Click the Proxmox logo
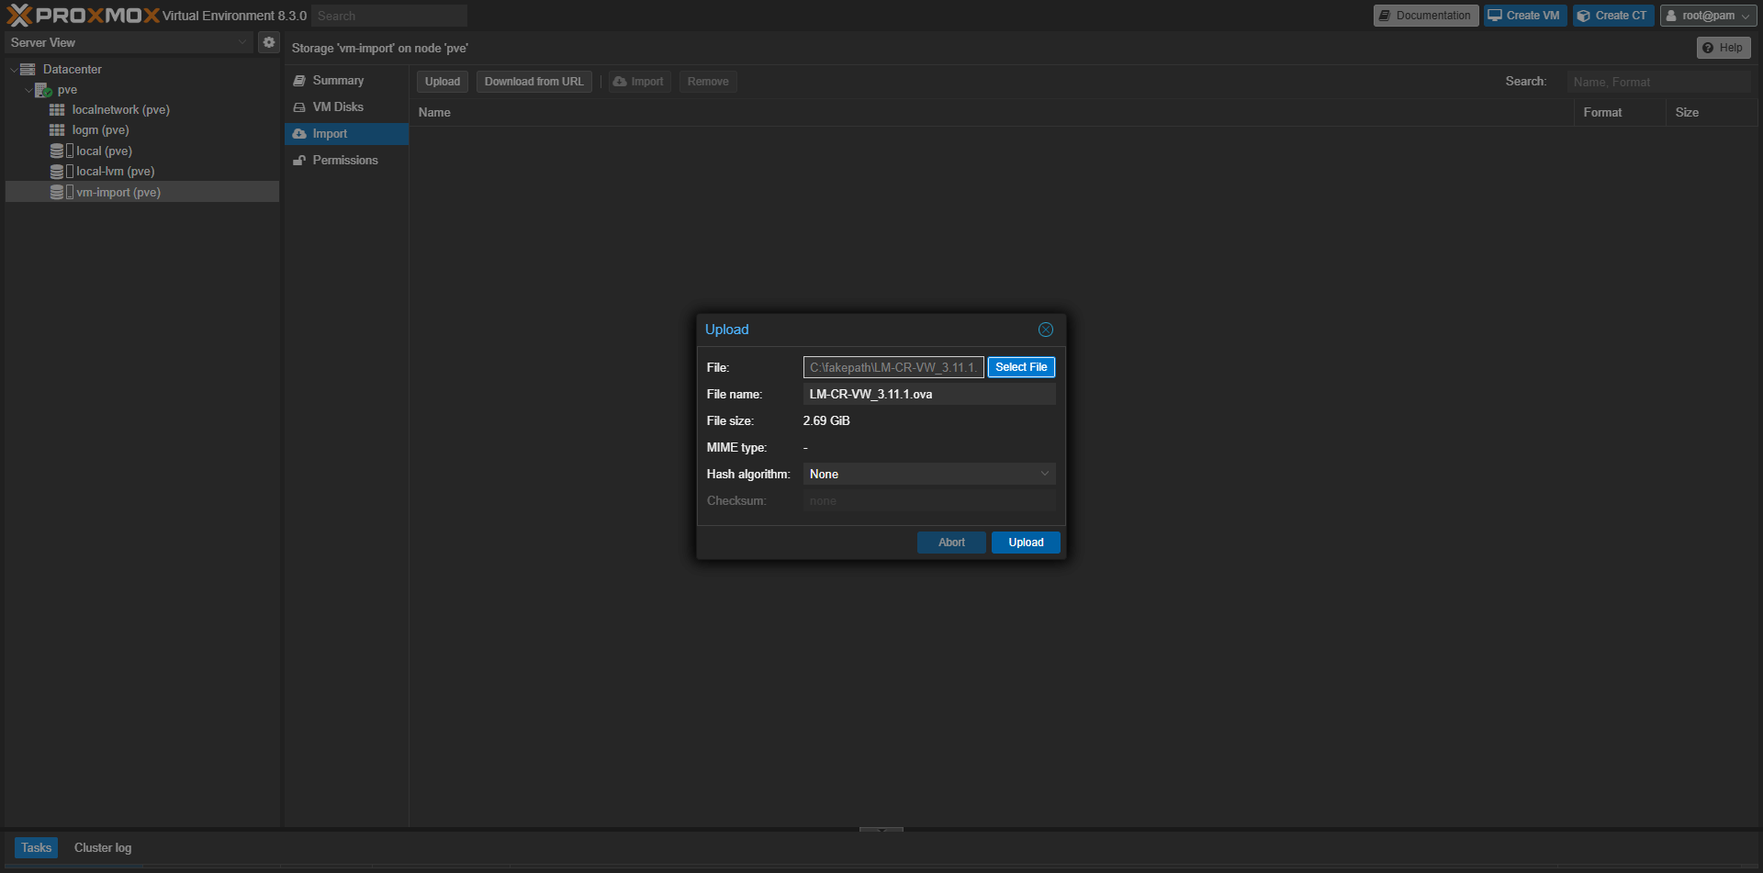 [x=83, y=16]
